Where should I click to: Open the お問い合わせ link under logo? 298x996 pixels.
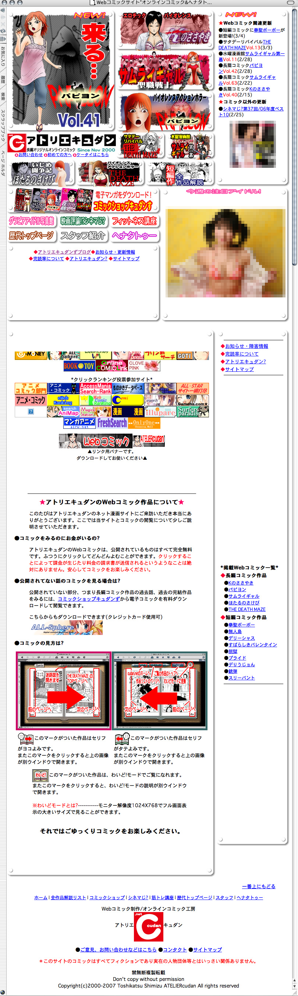tap(31, 155)
